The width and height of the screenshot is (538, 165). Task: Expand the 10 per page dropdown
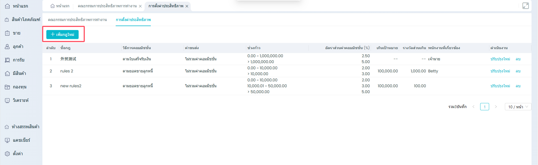click(x=518, y=107)
